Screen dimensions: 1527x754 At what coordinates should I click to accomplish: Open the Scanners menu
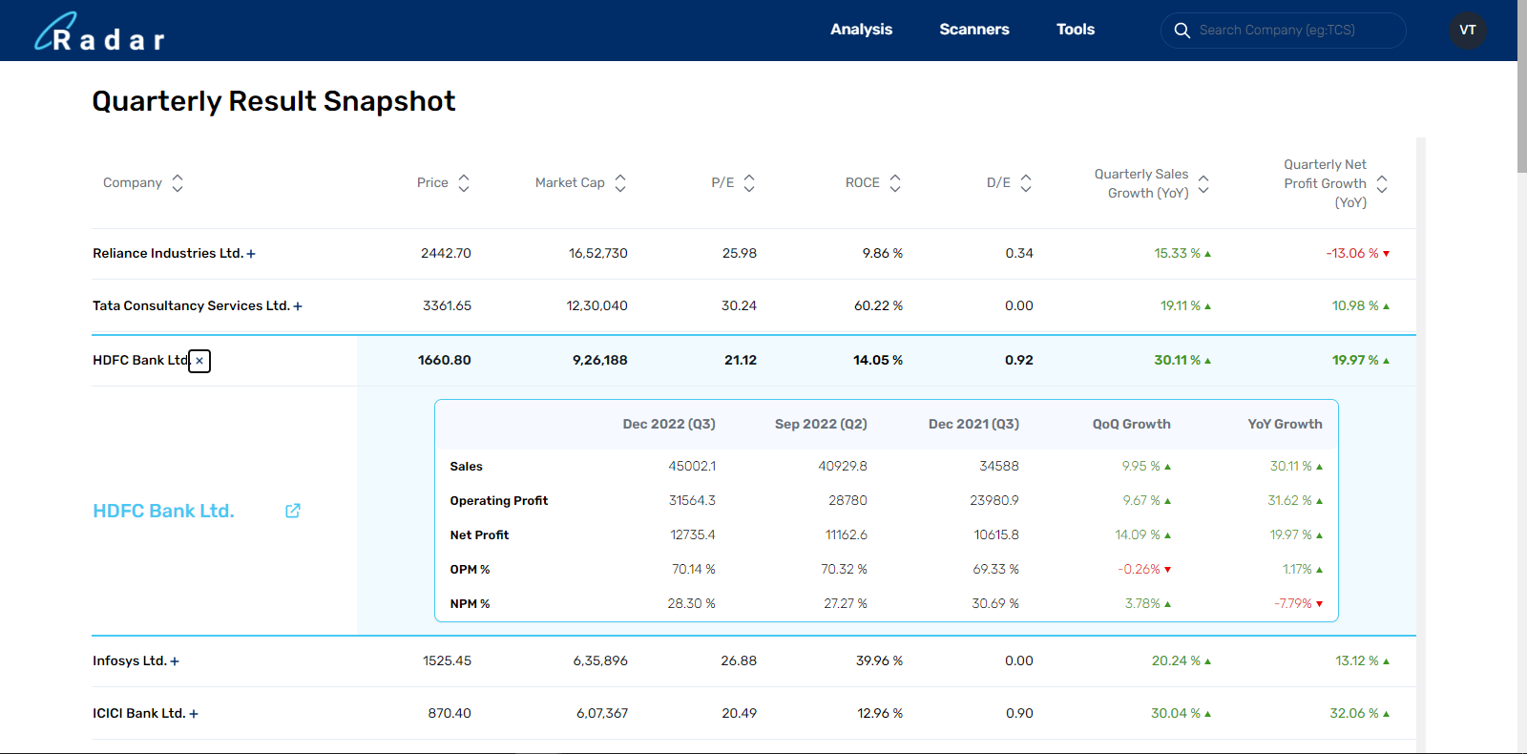pyautogui.click(x=974, y=30)
